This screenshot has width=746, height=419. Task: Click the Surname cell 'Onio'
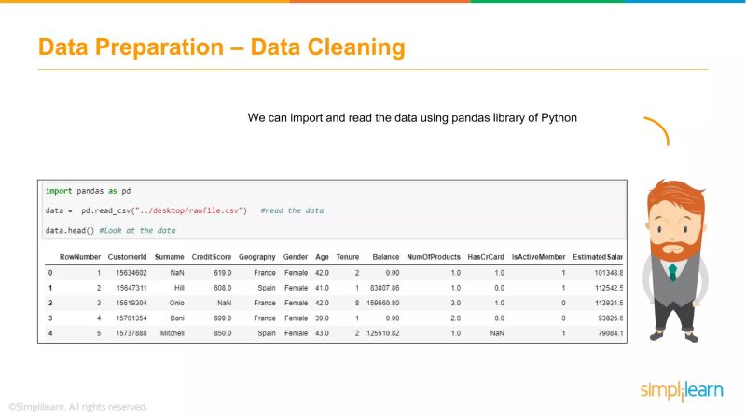click(177, 304)
